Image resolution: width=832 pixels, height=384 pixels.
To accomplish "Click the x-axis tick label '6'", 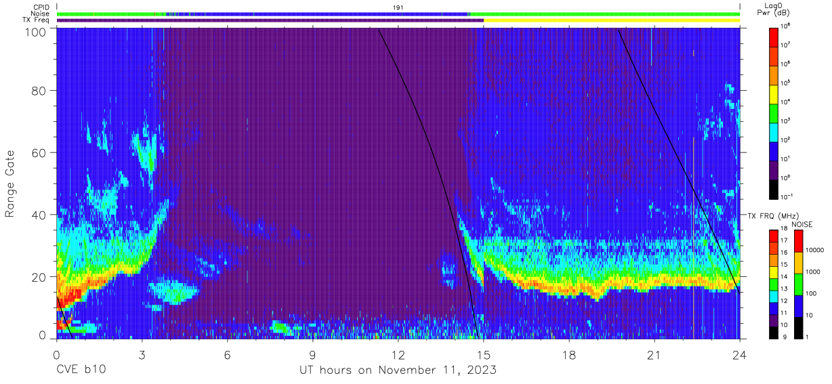I will pos(228,354).
